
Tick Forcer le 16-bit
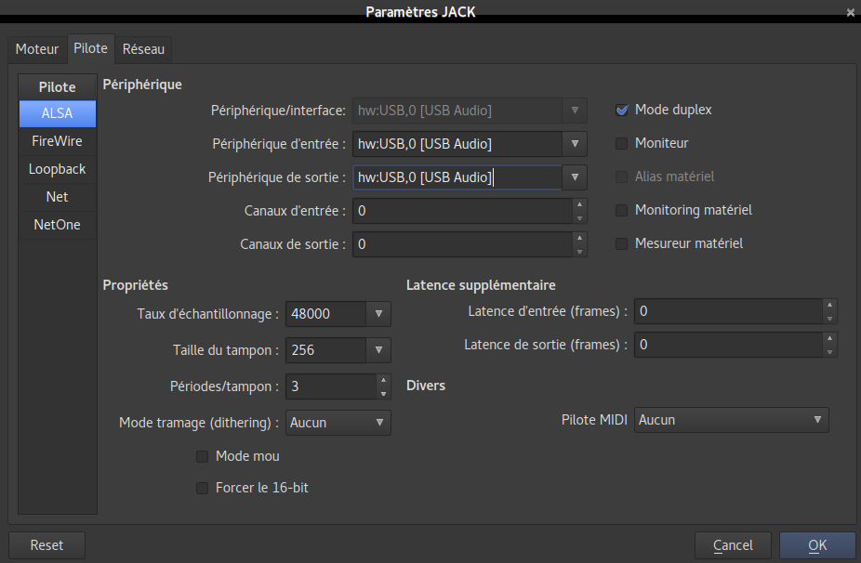click(202, 488)
